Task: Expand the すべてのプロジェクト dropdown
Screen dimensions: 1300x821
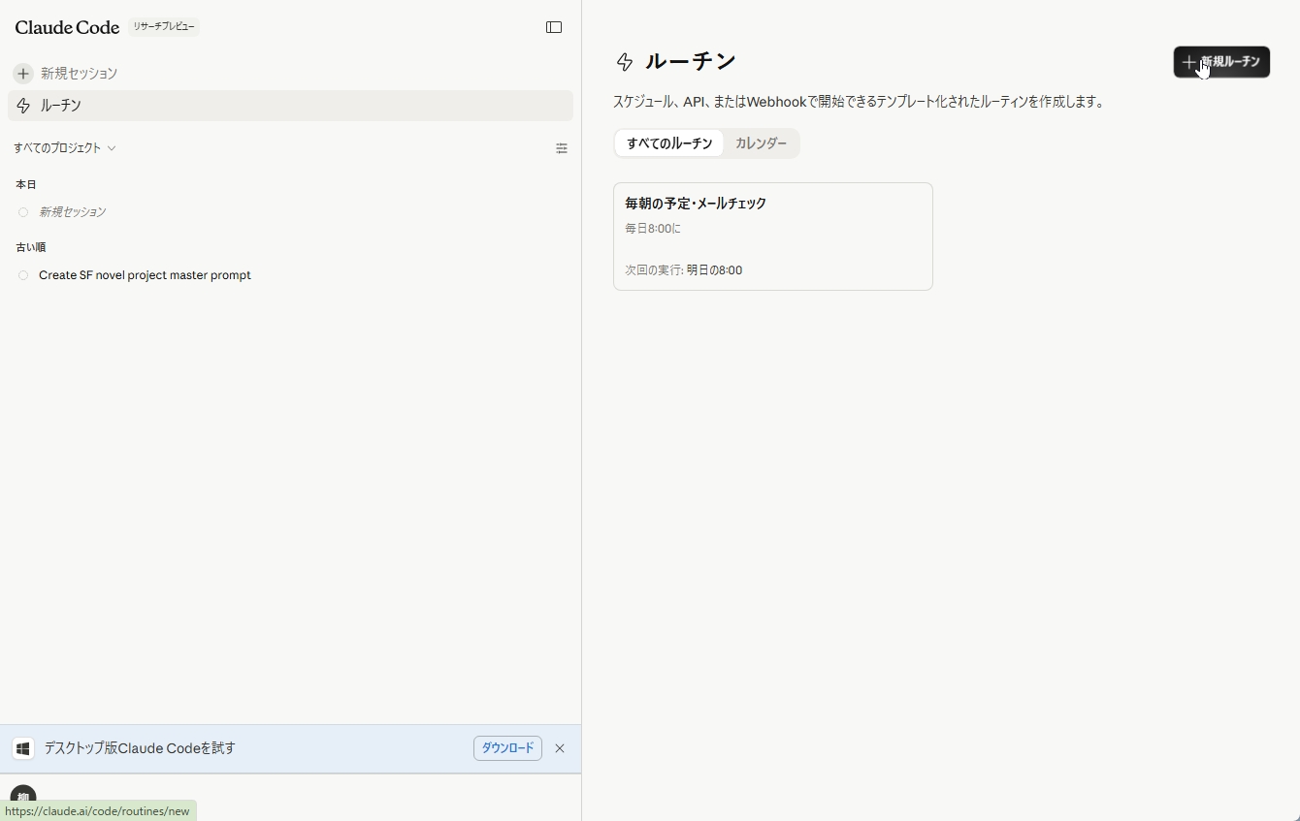Action: point(64,147)
